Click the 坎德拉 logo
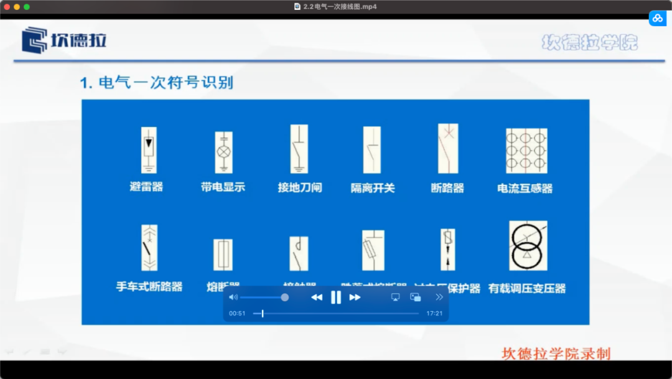 [x=64, y=40]
